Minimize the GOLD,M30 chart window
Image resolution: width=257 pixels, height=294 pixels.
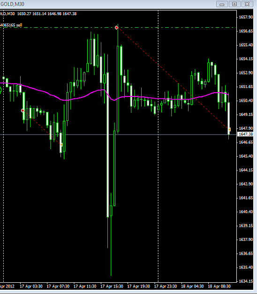[222, 4]
